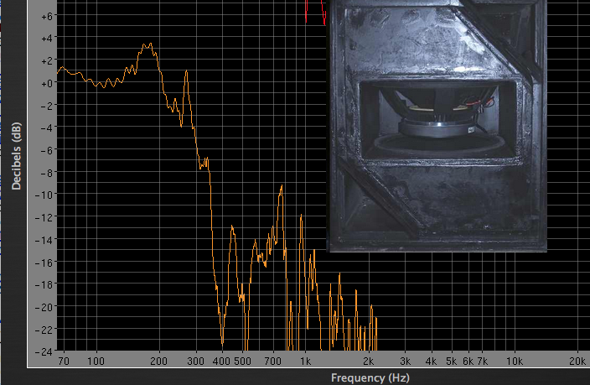Click the "3k" frequency axis label

pyautogui.click(x=406, y=362)
